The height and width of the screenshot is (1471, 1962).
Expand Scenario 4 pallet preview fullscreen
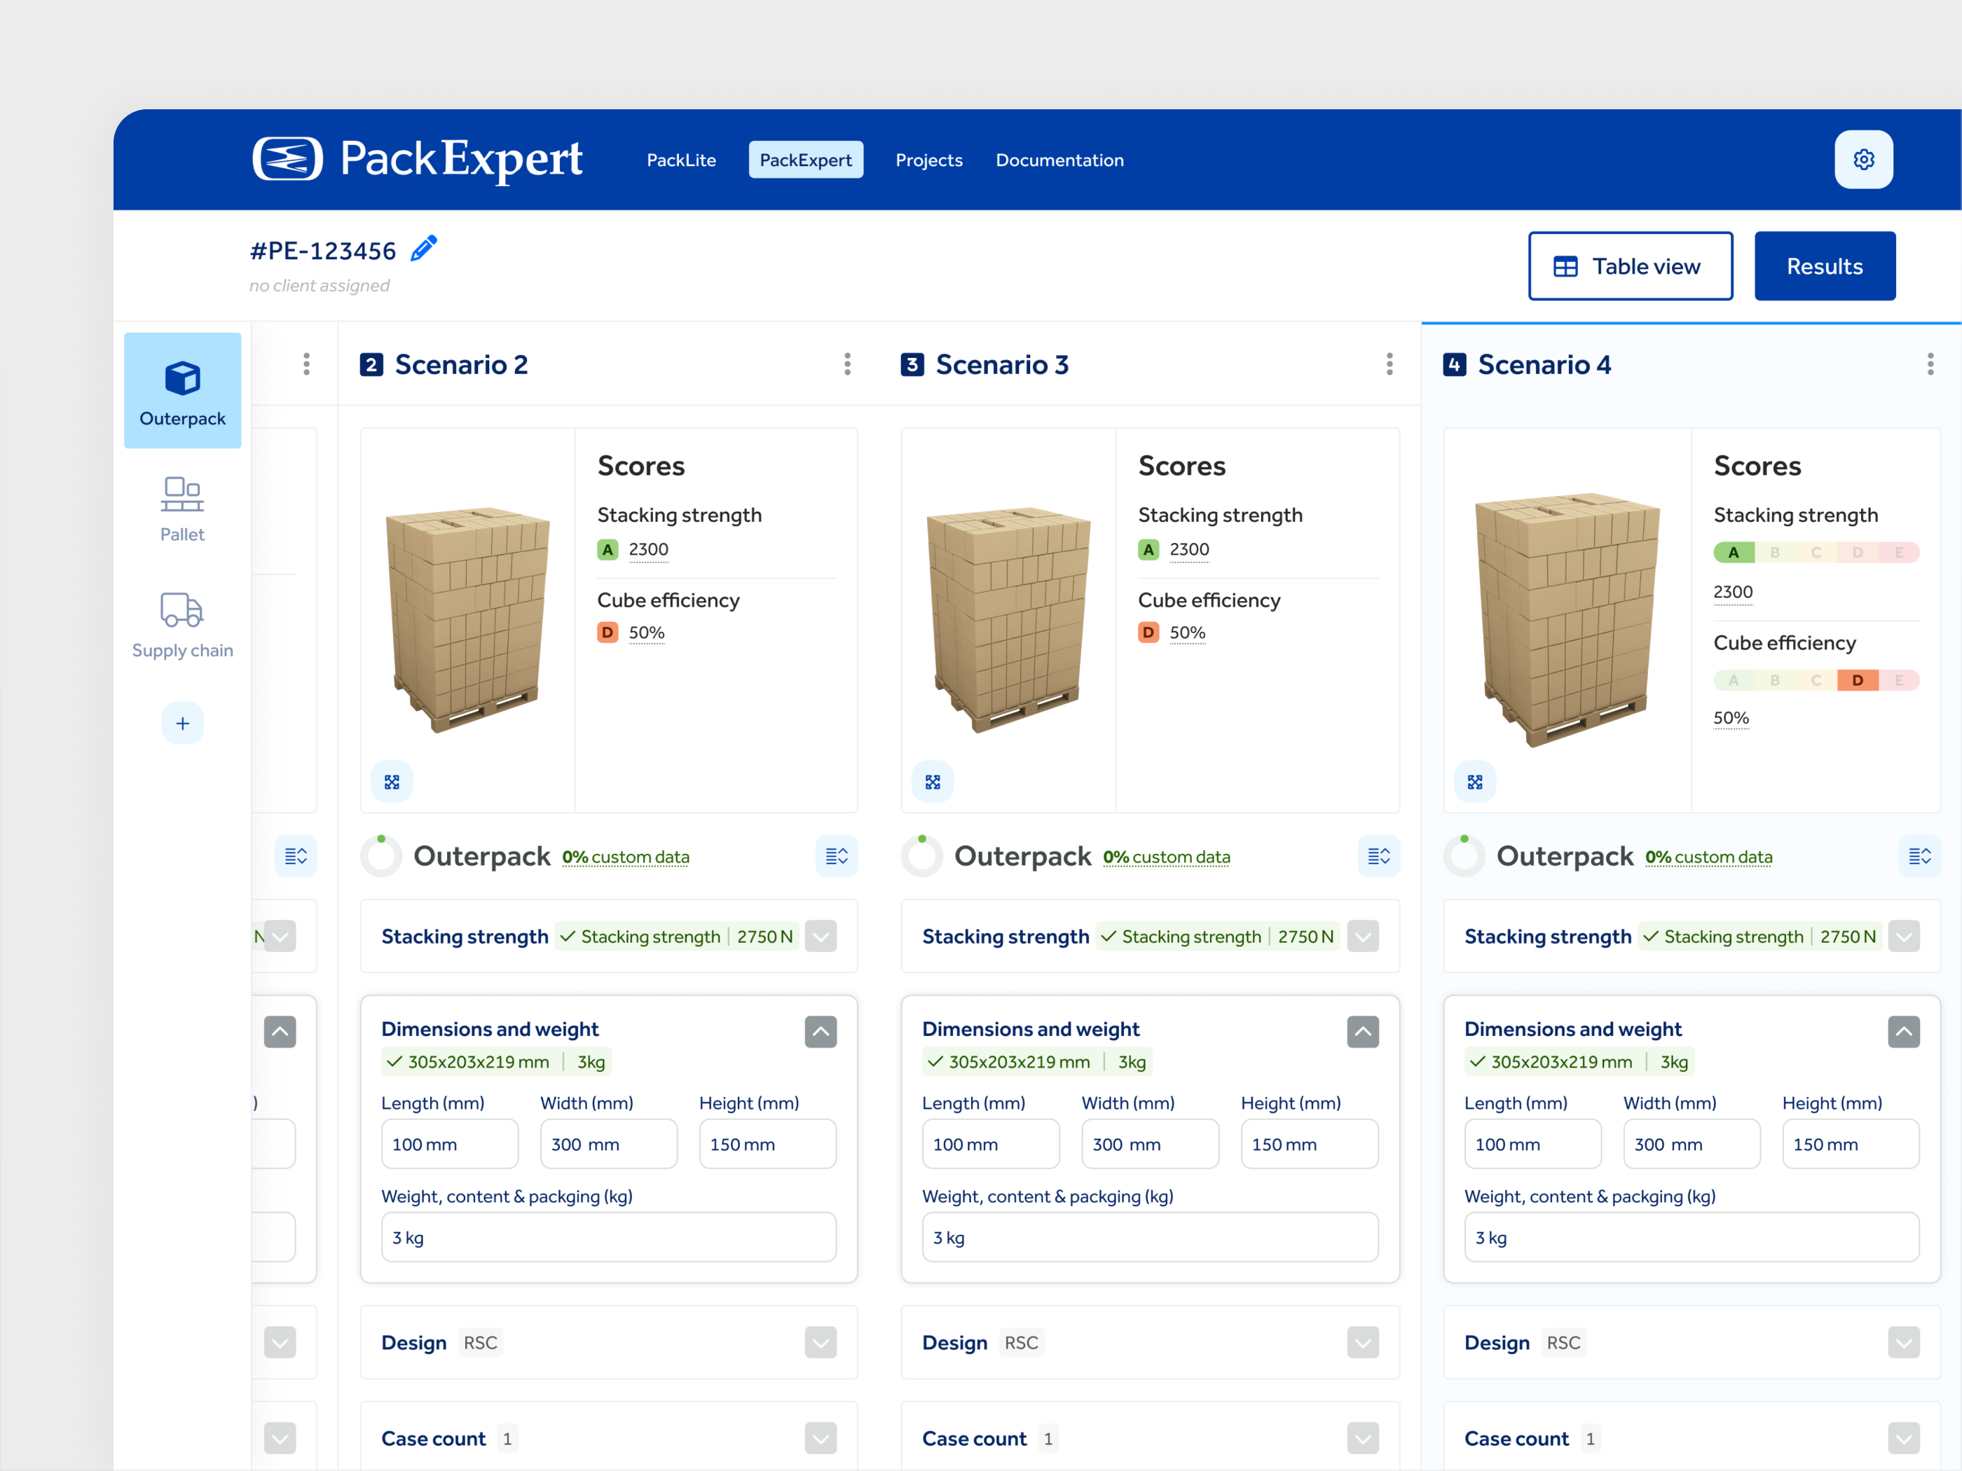coord(1475,782)
